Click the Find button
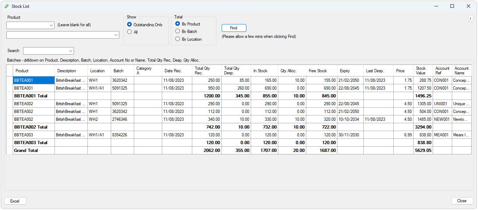 234,28
